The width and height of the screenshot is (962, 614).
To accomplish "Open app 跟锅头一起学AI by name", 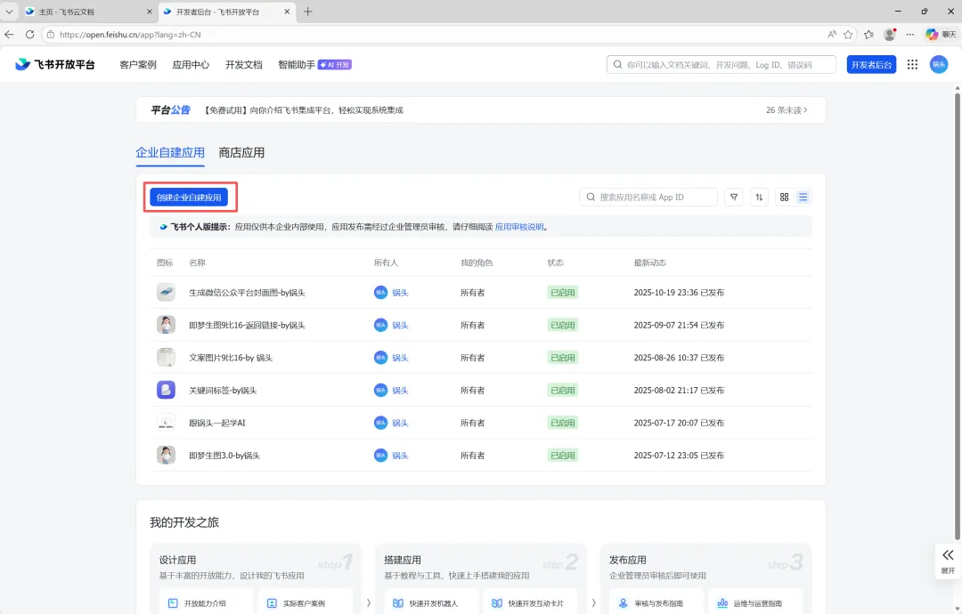I will [x=217, y=423].
